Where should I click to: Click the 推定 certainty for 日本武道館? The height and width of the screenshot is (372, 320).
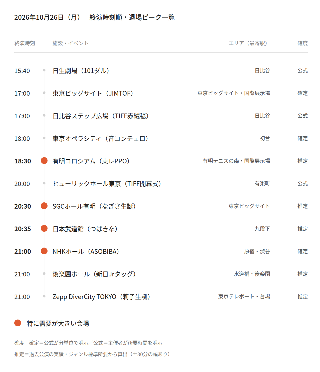[303, 229]
